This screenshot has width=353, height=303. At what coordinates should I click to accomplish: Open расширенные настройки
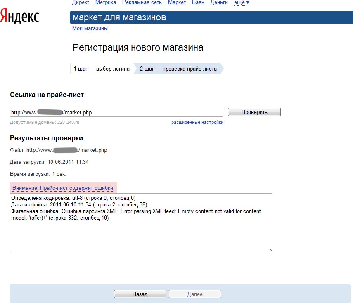coord(197,122)
